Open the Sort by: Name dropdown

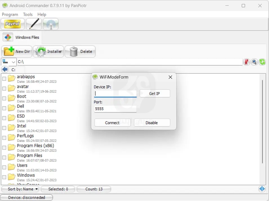(x=21, y=189)
